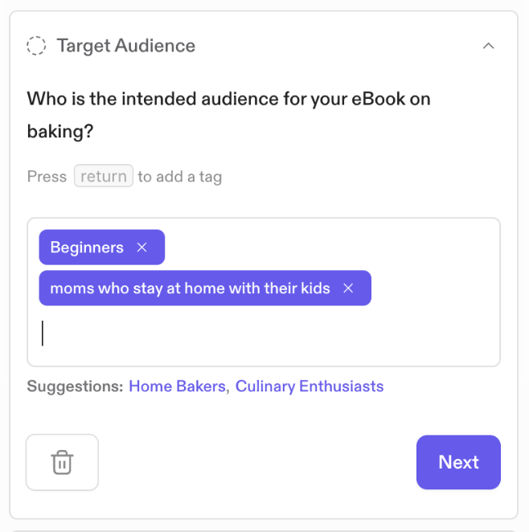This screenshot has width=529, height=532.
Task: Add the Culinary Enthusiasts suggestion
Action: [310, 387]
